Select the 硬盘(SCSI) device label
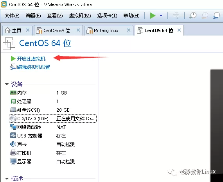This screenshot has height=182, width=223. coord(28,110)
